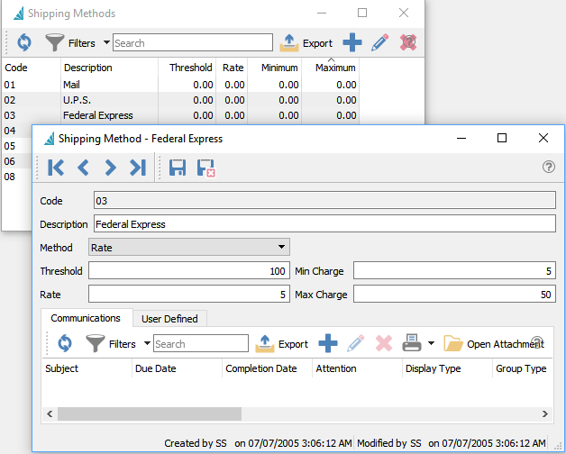Jump to the last record
The height and width of the screenshot is (454, 566).
pos(137,167)
